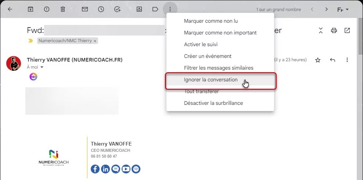Delete the email with the trash icon
This screenshot has width=363, height=180.
pos(63,9)
